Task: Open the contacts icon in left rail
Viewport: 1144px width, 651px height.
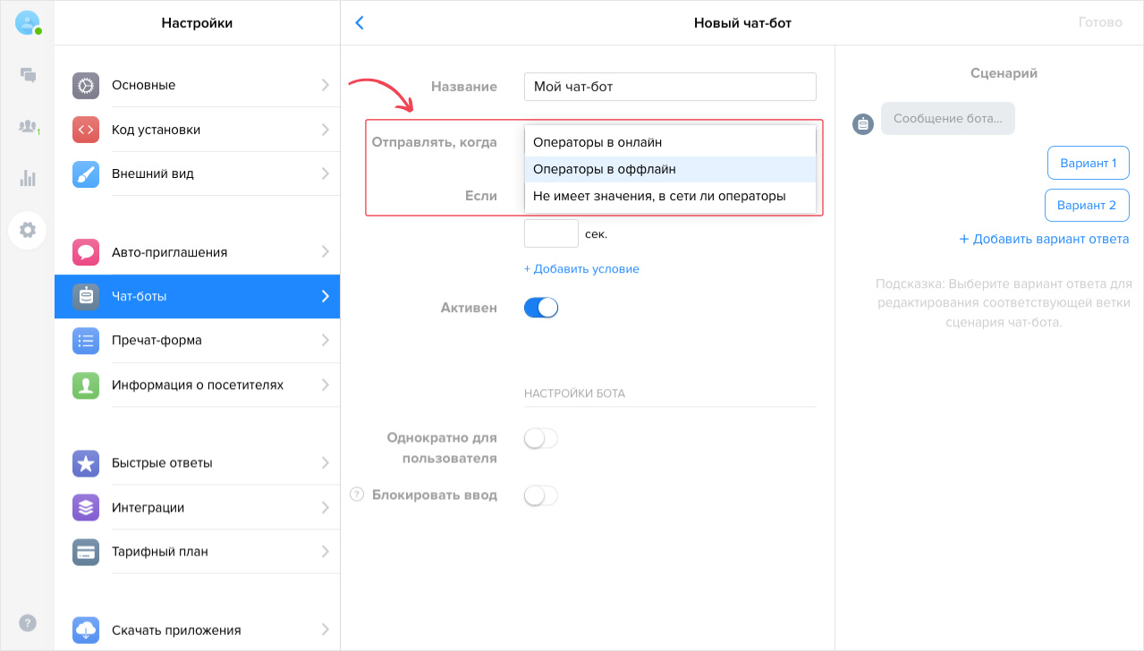Action: 28,125
